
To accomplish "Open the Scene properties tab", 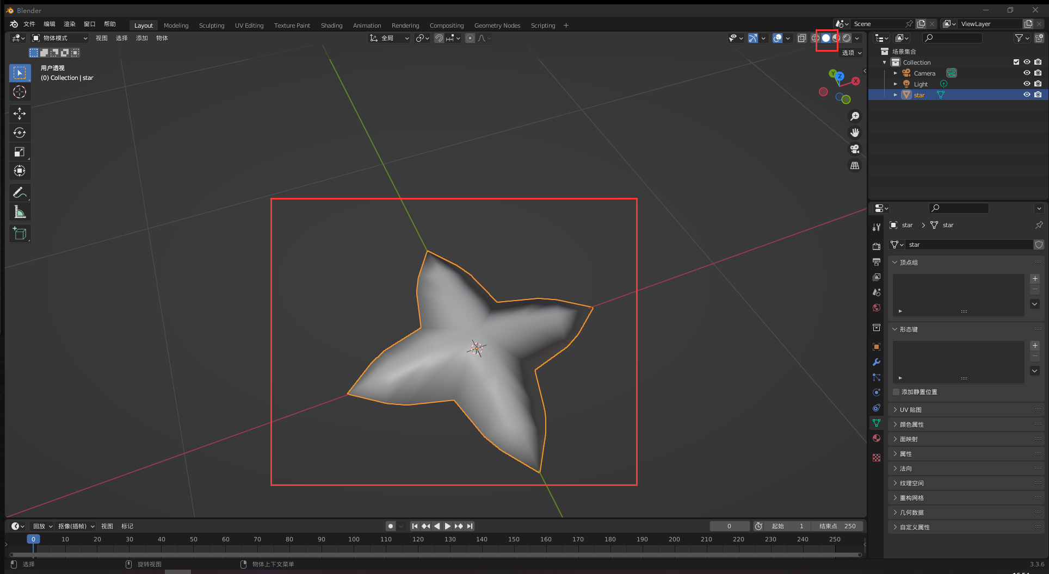I will [877, 292].
